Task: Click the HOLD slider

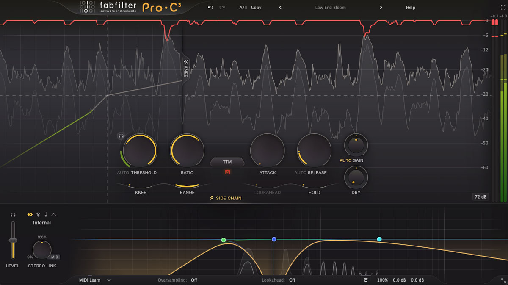Action: 314,186
